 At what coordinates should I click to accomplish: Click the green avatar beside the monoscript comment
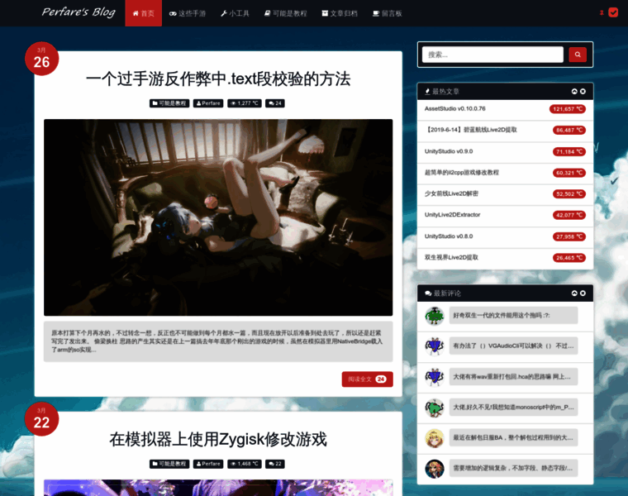pyautogui.click(x=435, y=408)
